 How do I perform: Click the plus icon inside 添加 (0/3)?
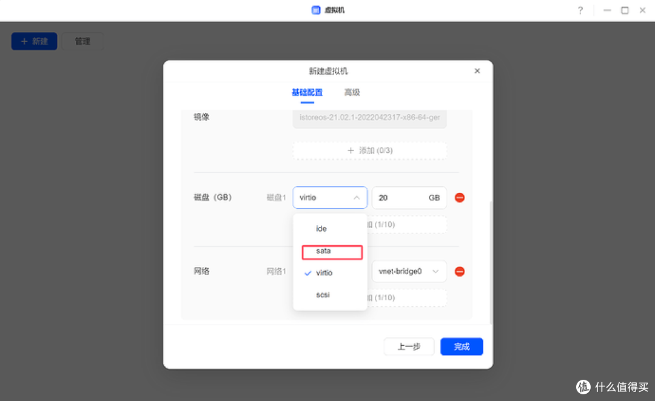click(351, 150)
